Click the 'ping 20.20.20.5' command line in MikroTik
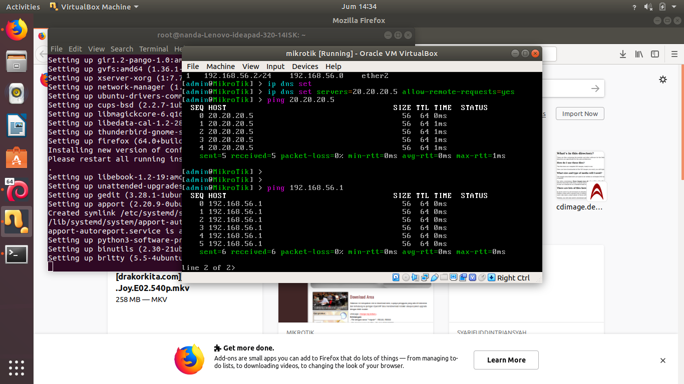 [300, 99]
